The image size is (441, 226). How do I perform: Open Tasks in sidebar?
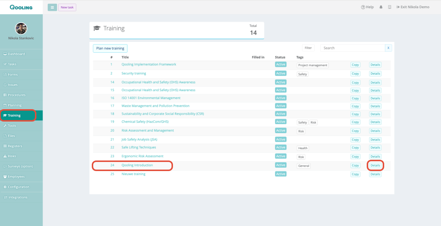[x=21, y=64]
